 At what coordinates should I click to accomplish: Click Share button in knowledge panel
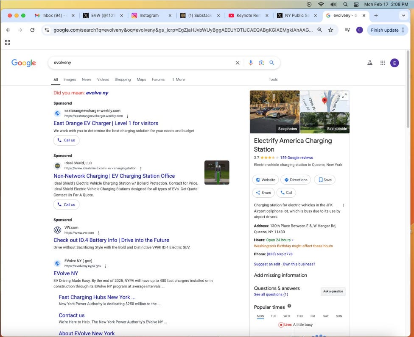(263, 193)
